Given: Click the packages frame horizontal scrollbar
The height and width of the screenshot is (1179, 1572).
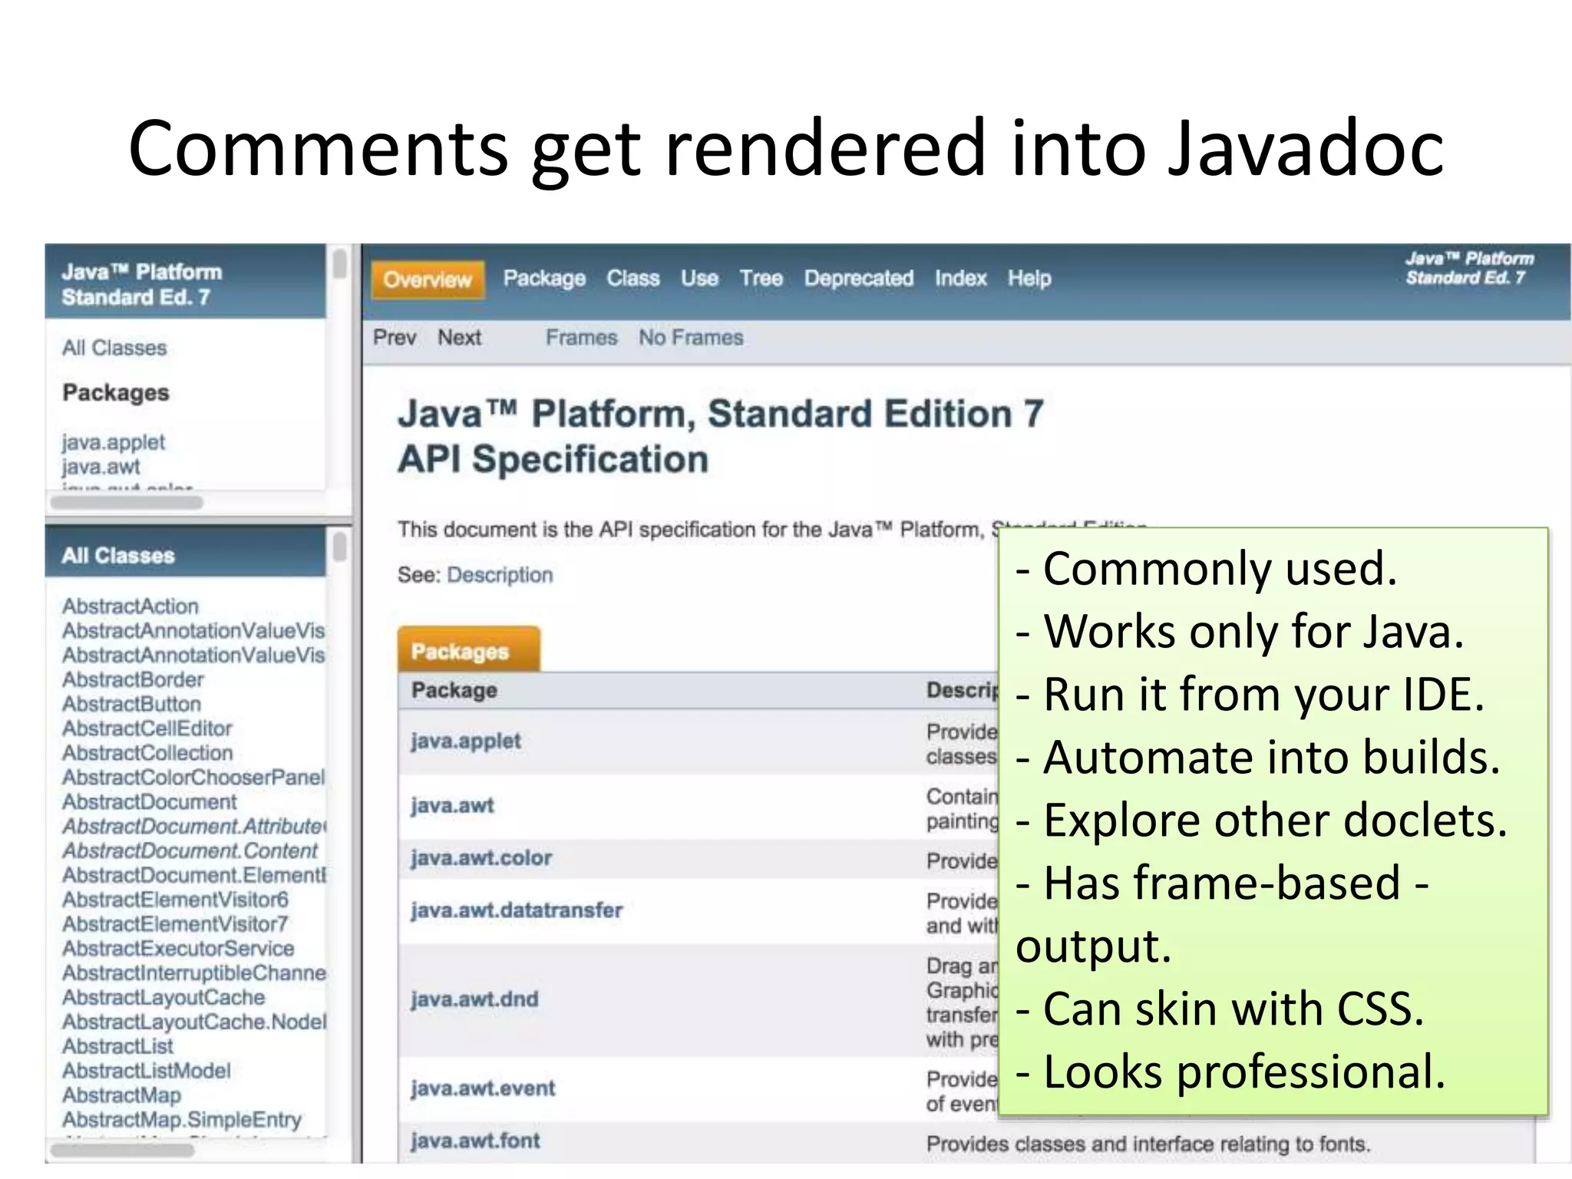Looking at the screenshot, I should [x=127, y=503].
